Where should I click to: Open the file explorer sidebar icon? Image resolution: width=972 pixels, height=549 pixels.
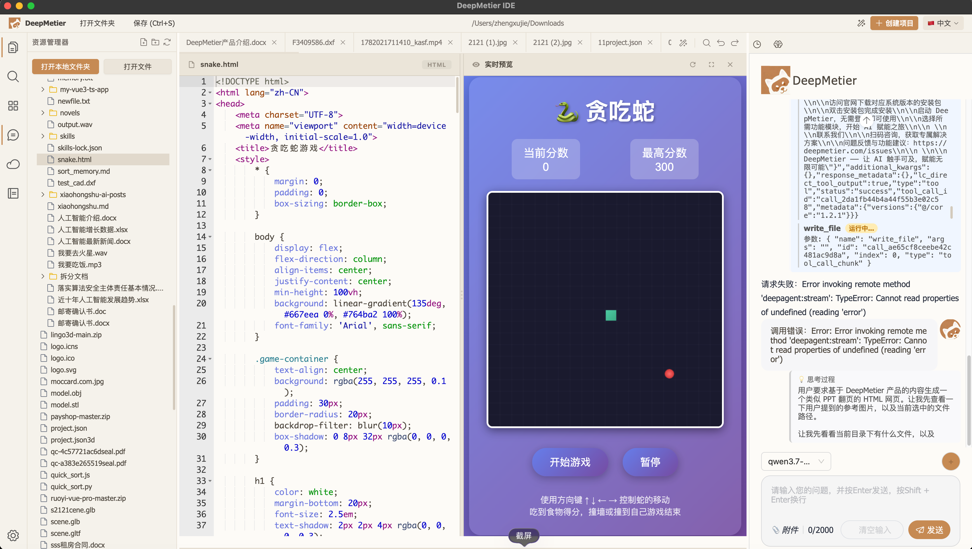13,48
